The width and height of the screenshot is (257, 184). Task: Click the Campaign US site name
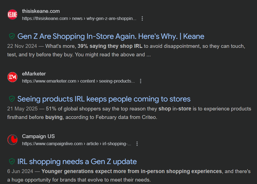[x=38, y=136]
